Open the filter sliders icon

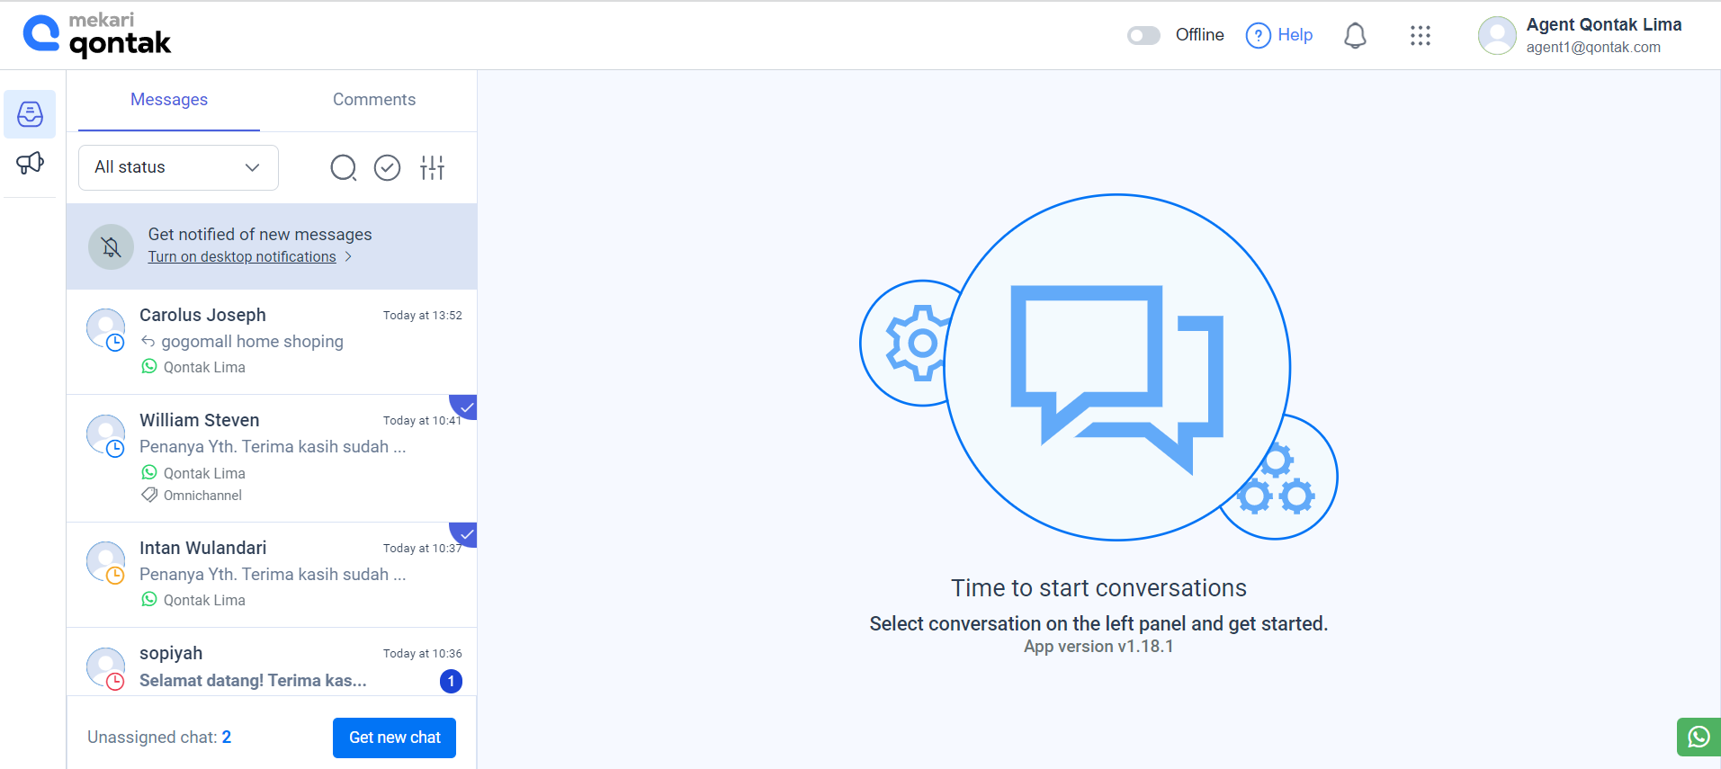point(432,168)
